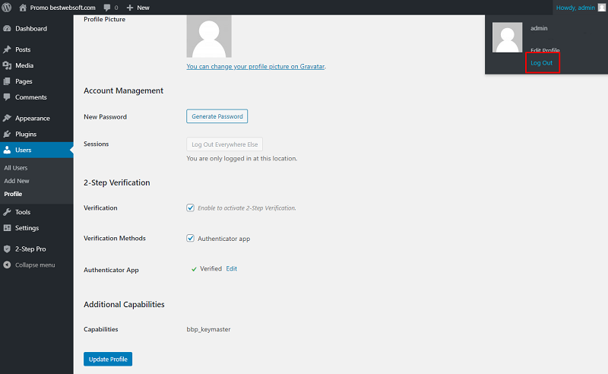Click 'You are only logged in at this location.' text
The width and height of the screenshot is (608, 374).
pyautogui.click(x=242, y=158)
